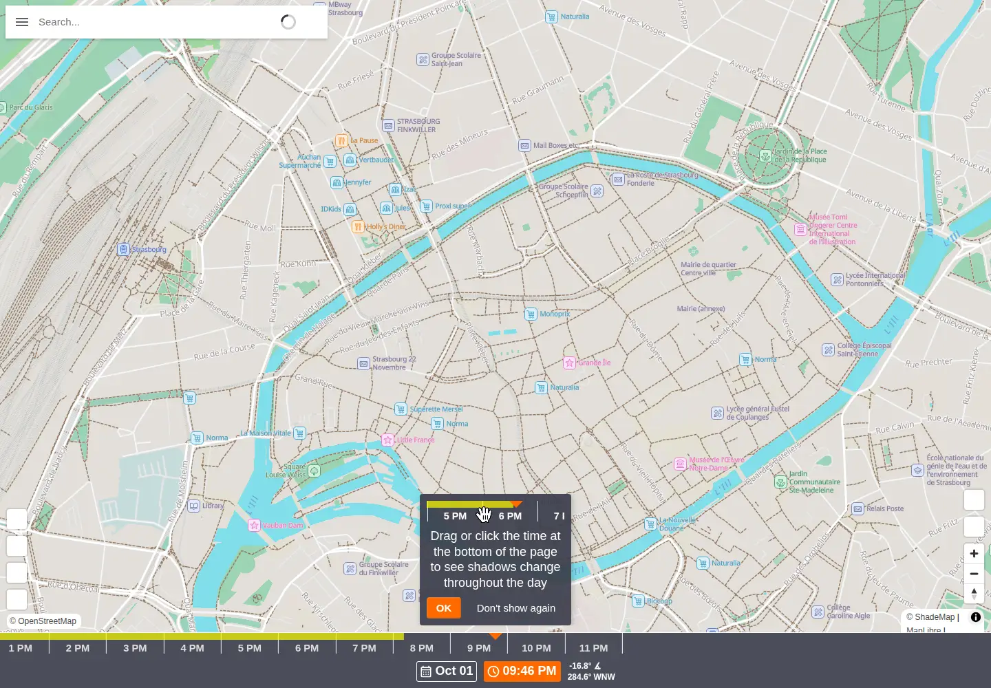Click the sun azimuth reading 284.6° WNW
991x688 pixels.
click(x=591, y=677)
